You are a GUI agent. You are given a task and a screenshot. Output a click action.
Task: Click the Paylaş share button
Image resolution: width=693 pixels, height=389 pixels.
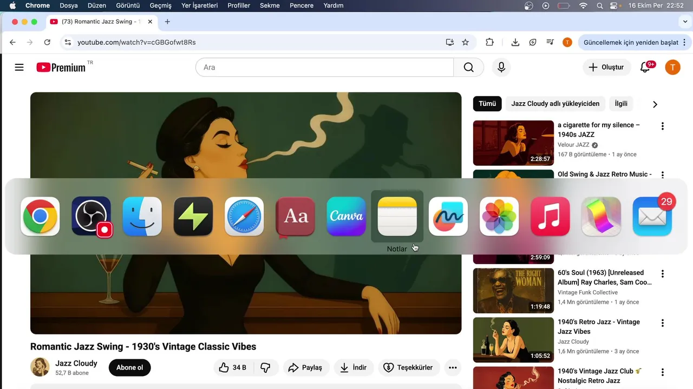coord(306,368)
